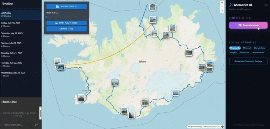Click the 'Timeline' heading

click(x=7, y=4)
